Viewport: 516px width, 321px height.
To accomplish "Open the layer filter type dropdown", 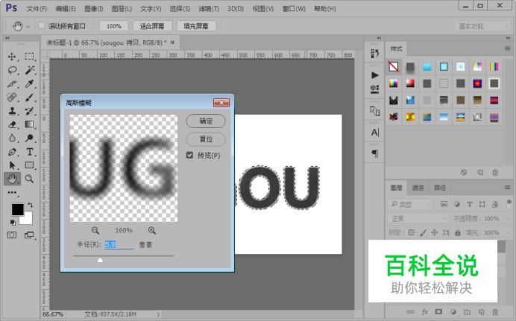I will [410, 204].
